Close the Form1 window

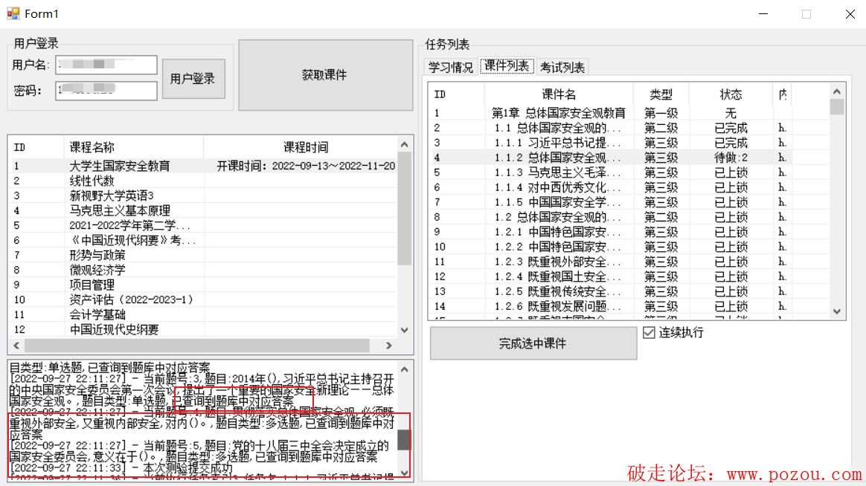[x=850, y=14]
